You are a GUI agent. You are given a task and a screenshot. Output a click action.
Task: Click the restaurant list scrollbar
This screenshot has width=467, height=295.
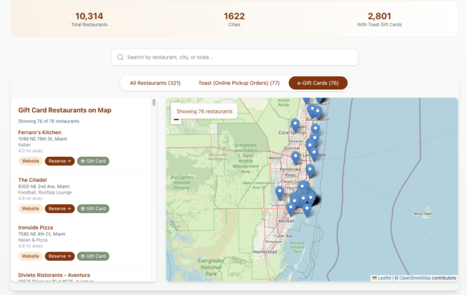[x=154, y=103]
